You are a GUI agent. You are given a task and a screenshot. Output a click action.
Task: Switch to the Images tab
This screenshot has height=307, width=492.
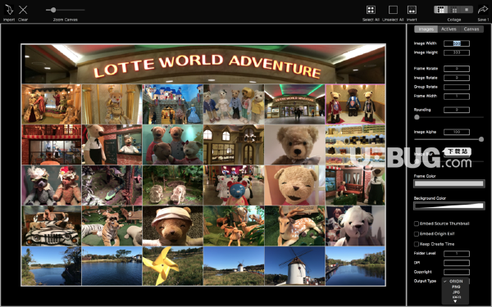426,29
